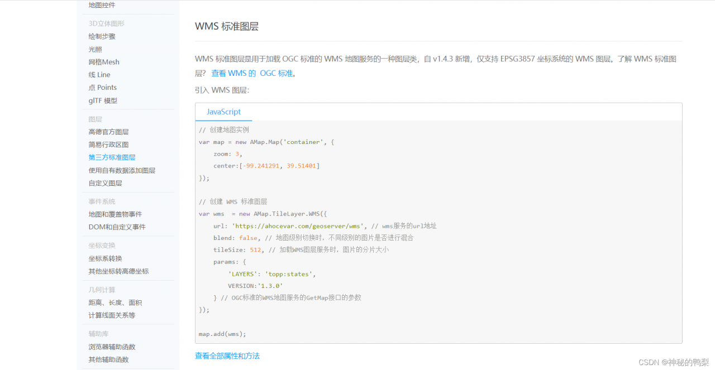This screenshot has height=370, width=715.
Task: Go to the 点 Points page
Action: click(103, 88)
